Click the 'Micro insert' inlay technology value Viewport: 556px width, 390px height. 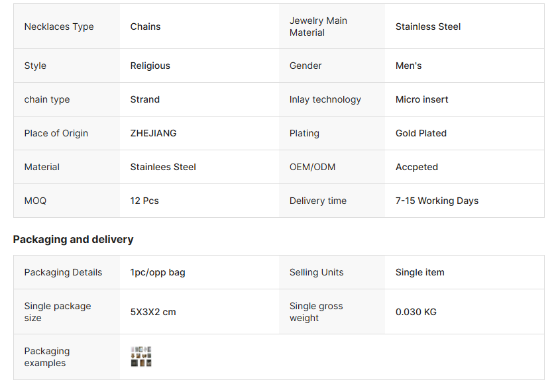[x=422, y=99]
